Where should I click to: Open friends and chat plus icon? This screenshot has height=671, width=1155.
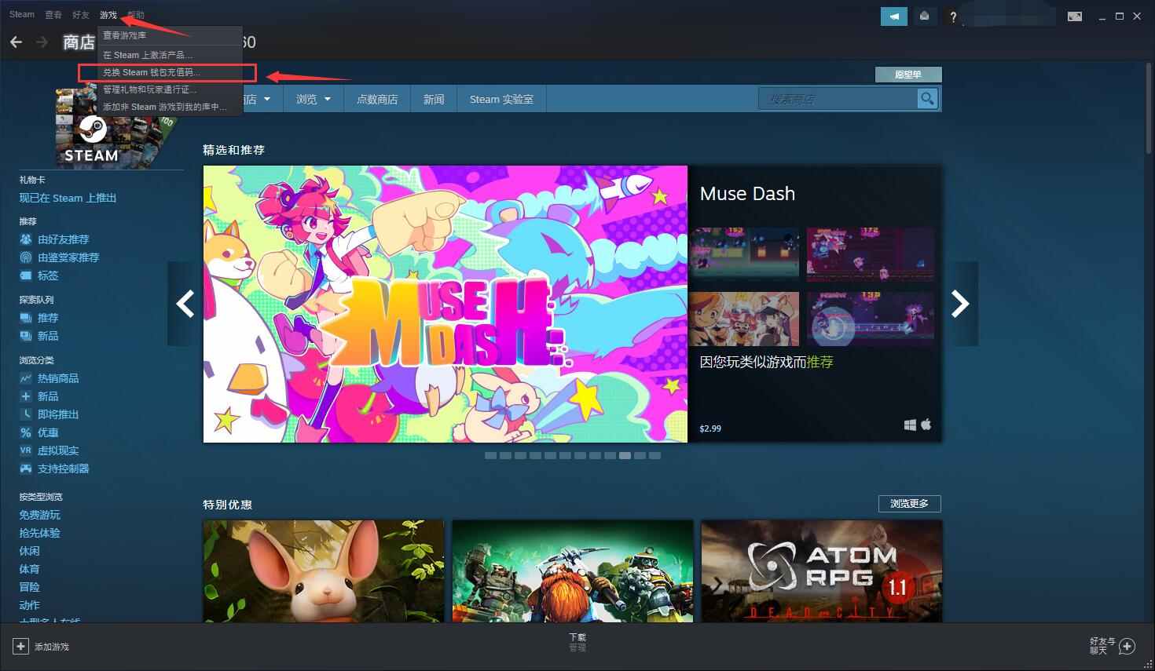[x=1127, y=647]
